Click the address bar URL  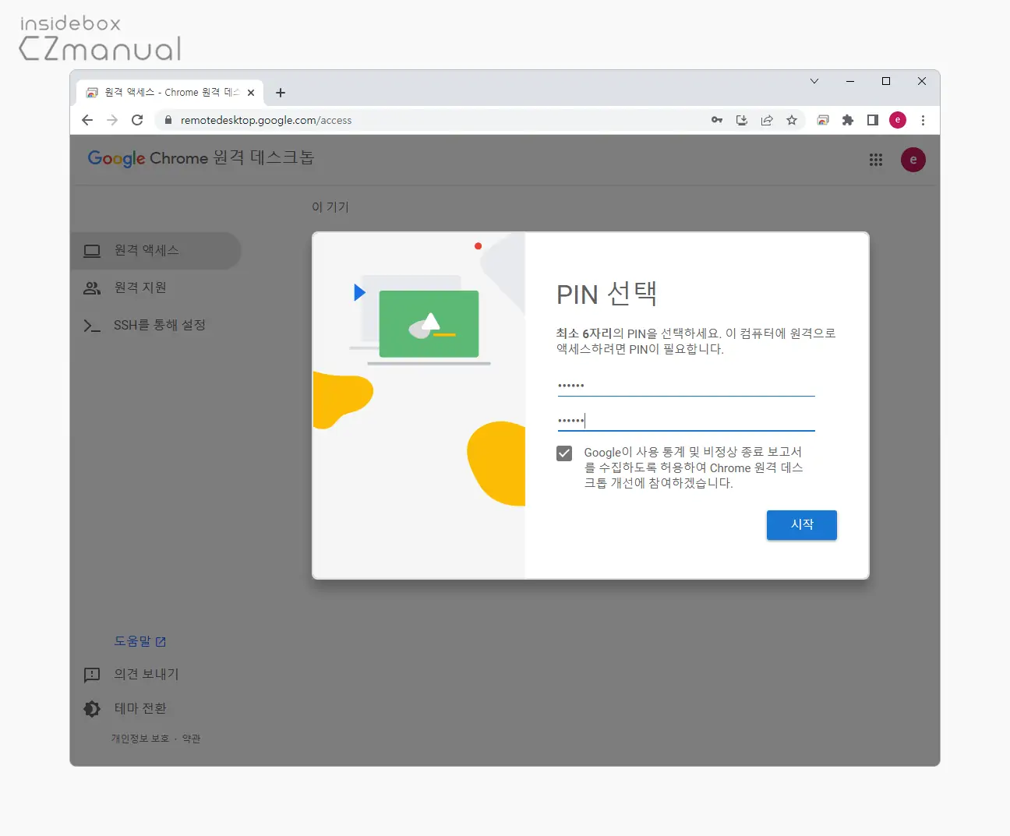[x=267, y=120]
